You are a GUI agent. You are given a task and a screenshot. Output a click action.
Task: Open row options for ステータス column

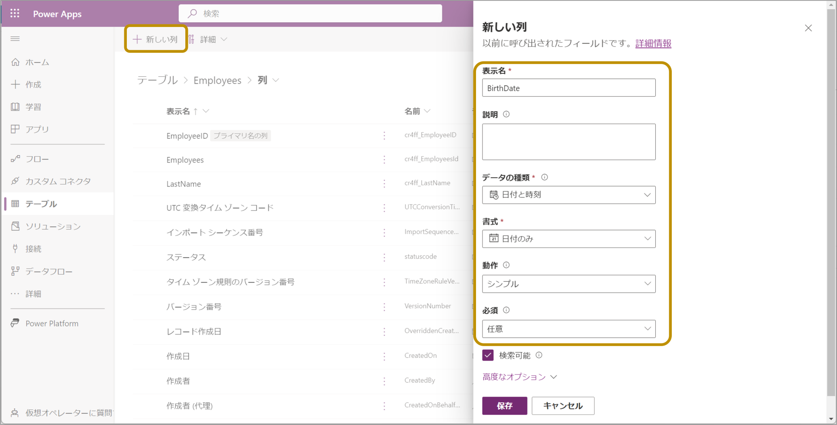(x=384, y=257)
